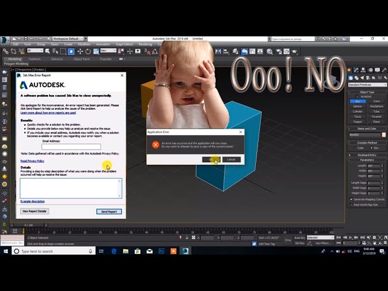Click Send Report in the Error Report dialog
Viewport: 388px width, 291px height.
[x=109, y=212]
